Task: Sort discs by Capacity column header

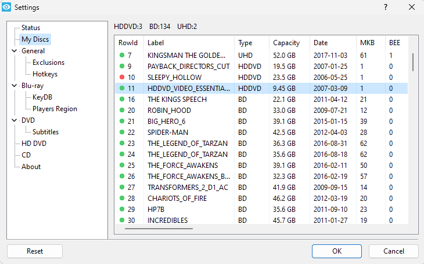Action: click(x=286, y=43)
